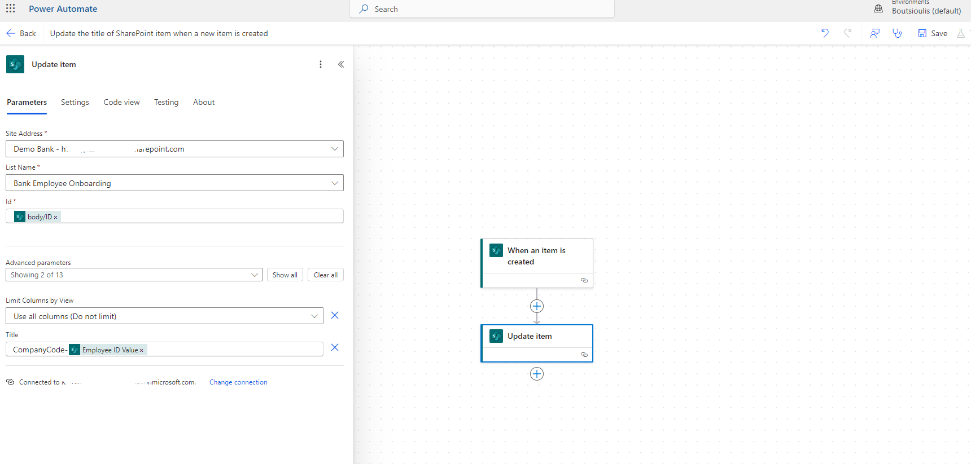Click the SharePoint icon in panel header

15,64
